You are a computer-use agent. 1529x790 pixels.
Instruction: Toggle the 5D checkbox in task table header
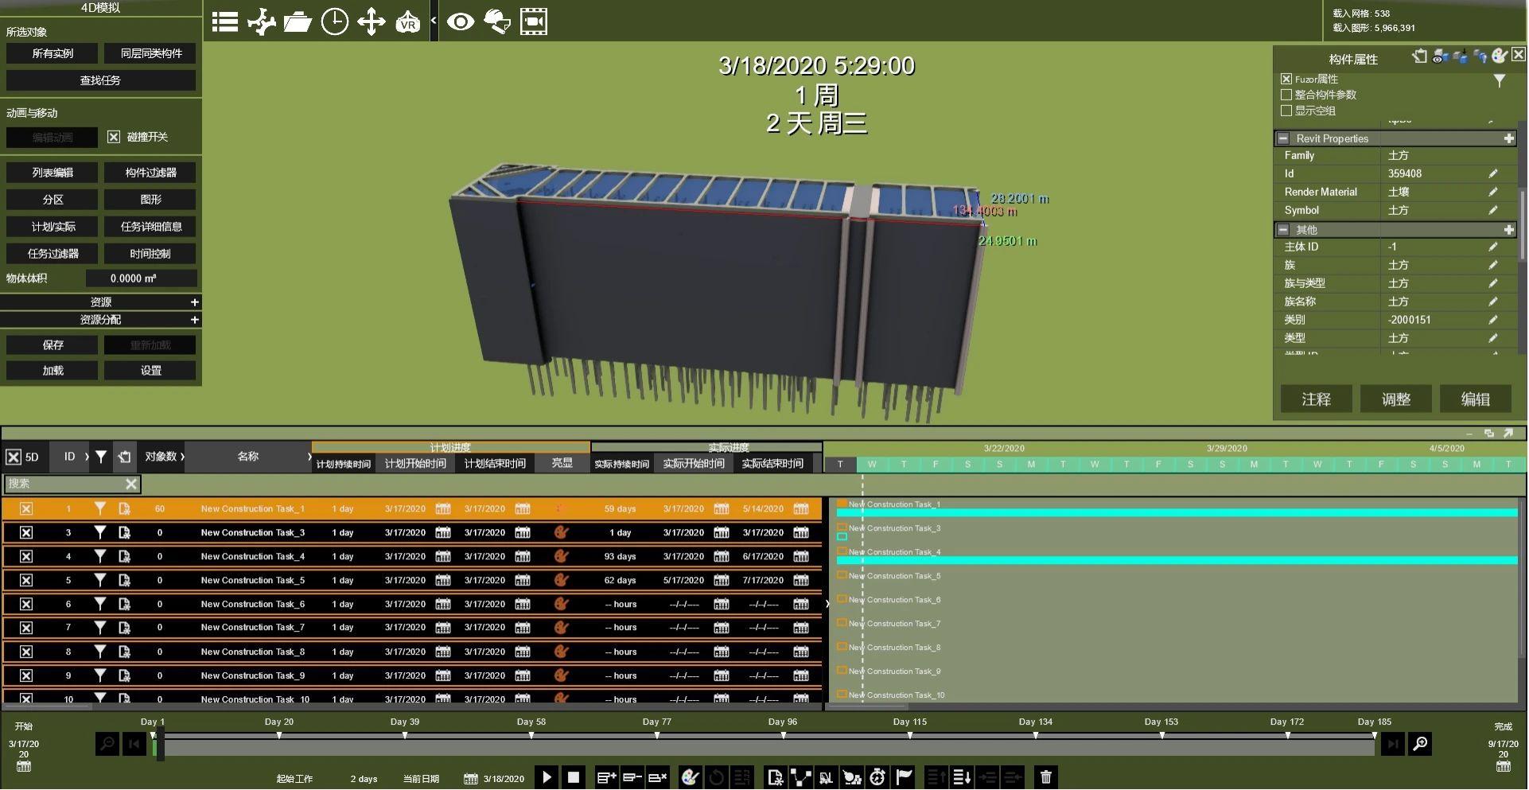click(x=14, y=457)
